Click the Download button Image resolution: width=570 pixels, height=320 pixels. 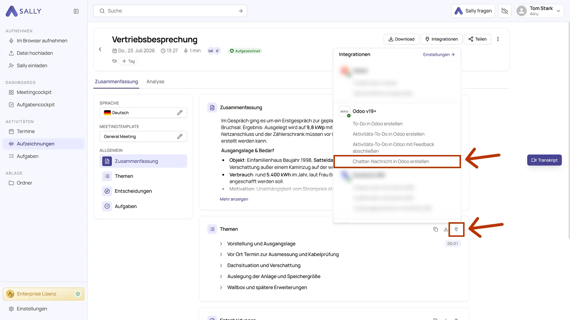pos(401,39)
